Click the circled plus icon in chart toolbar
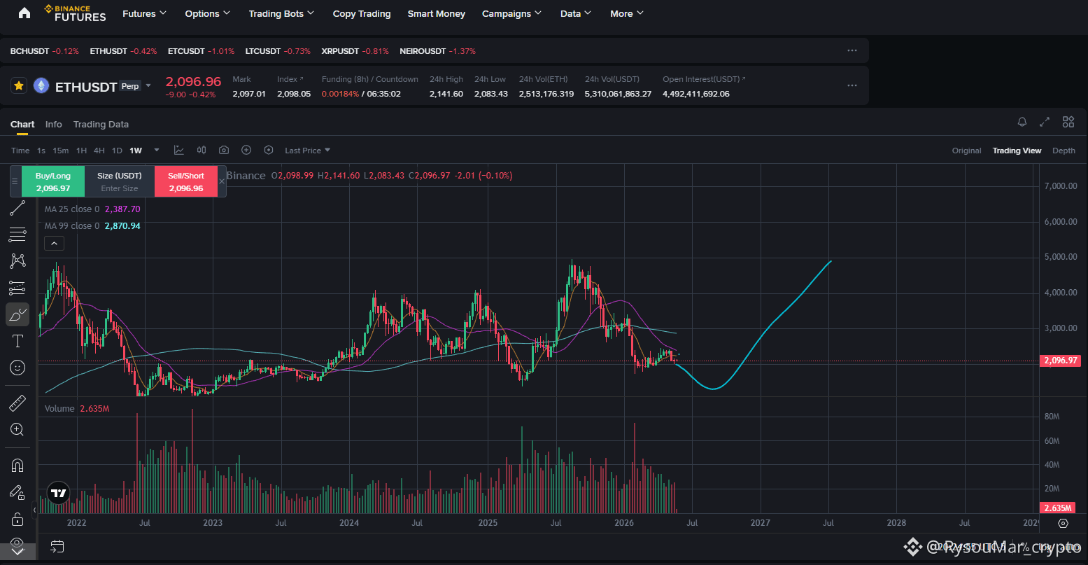 pyautogui.click(x=246, y=150)
